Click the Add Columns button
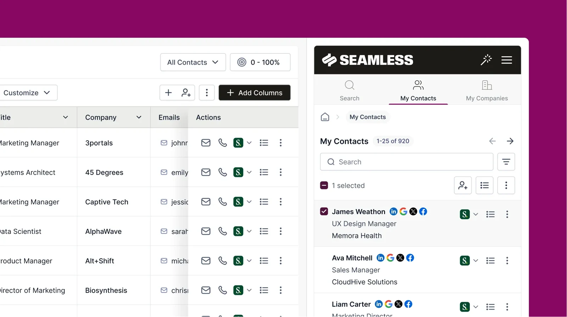Viewport: 567px width, 317px height. tap(254, 93)
